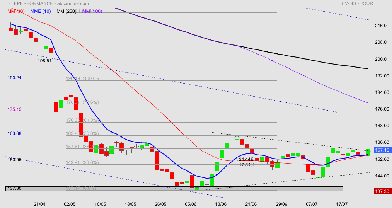The width and height of the screenshot is (392, 208).
Task: Click the 6 MOIS - JOUR label
Action: 356,3
